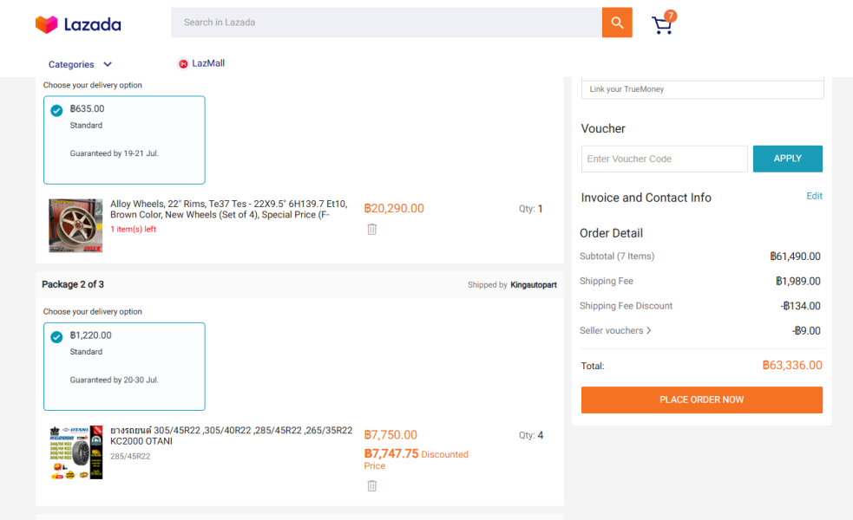
Task: Click the Shipping Fee Discount -฿134.00 value
Action: click(800, 306)
